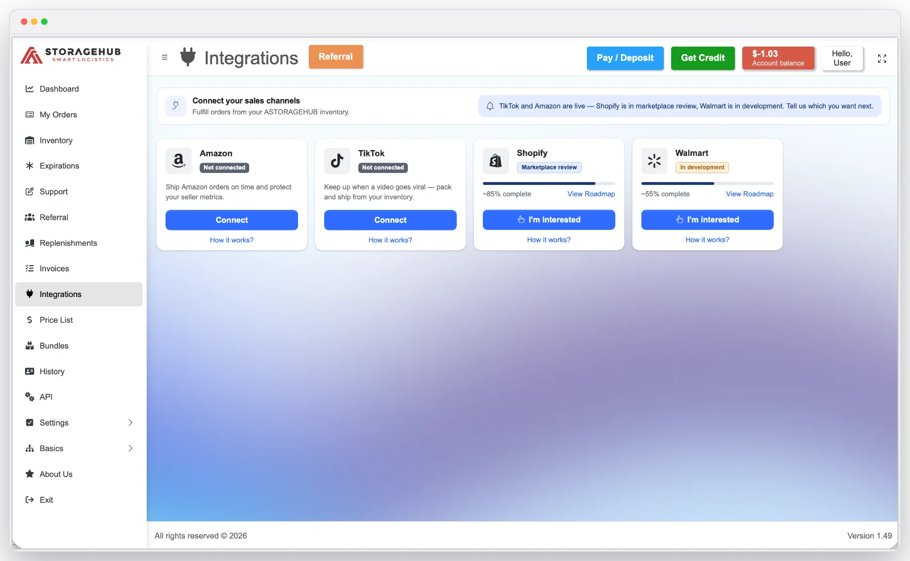Expand the Basics submenu chevron

pyautogui.click(x=130, y=448)
